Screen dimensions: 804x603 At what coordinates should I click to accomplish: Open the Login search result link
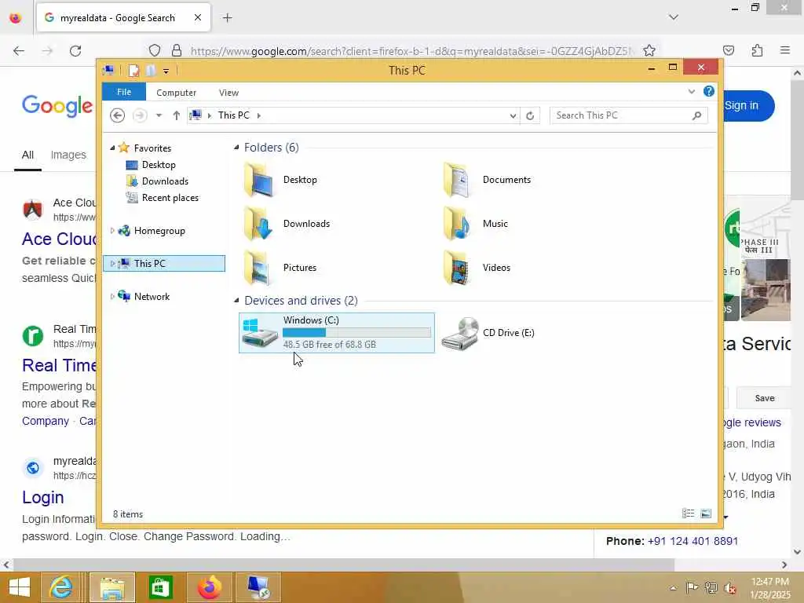43,497
